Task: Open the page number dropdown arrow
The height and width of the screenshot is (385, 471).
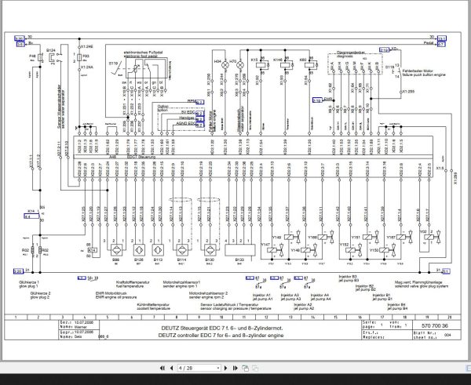Action: 218,368
